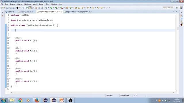Click the Next Annotation icon

click(x=88, y=8)
